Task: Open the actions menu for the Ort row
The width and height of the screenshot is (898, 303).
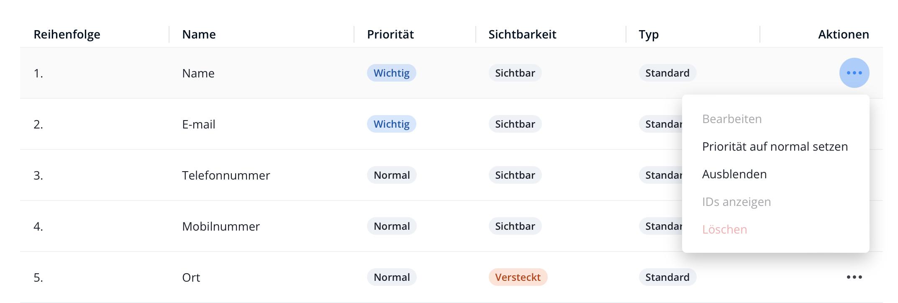Action: coord(854,277)
